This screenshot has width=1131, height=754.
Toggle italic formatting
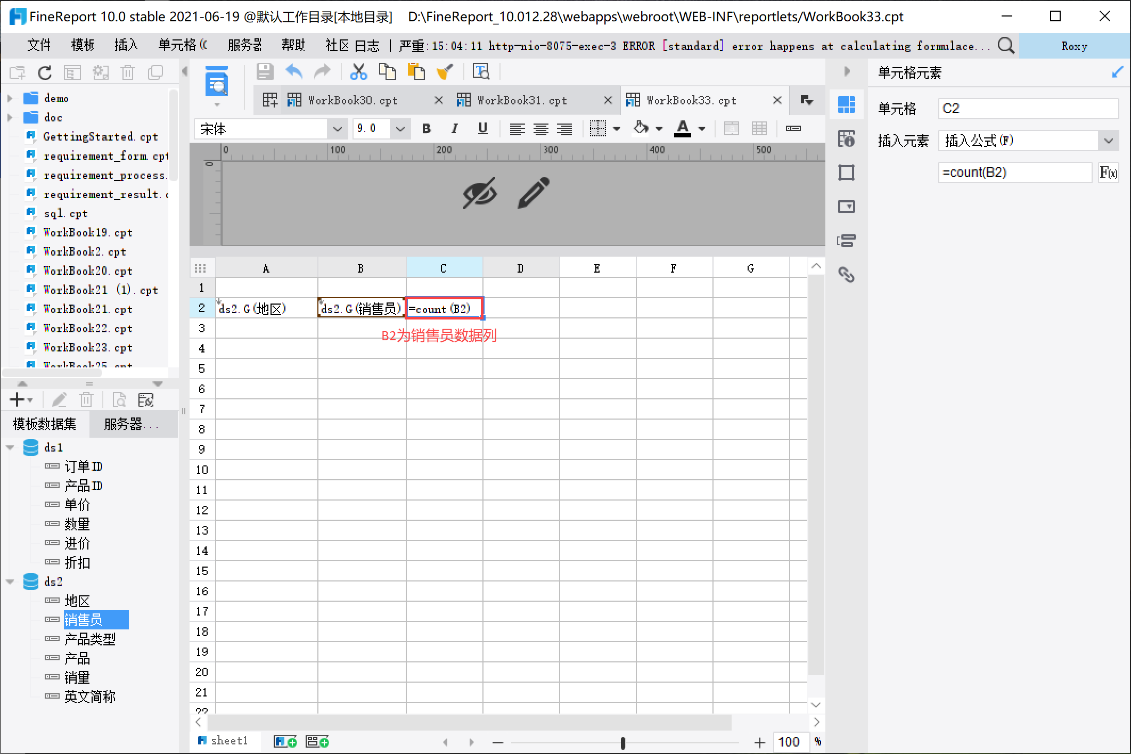coord(454,128)
